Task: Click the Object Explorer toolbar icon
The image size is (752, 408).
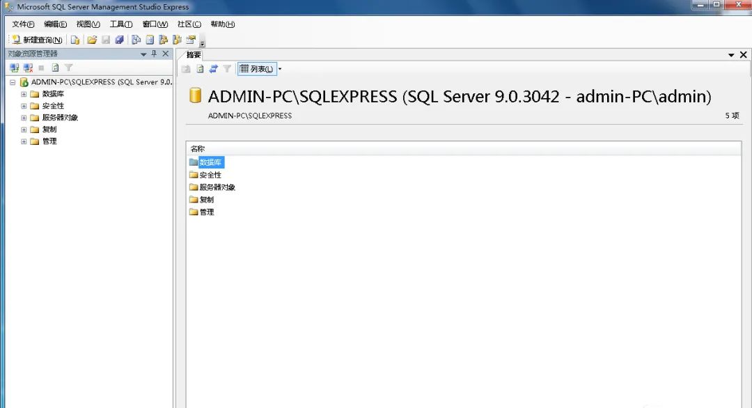Action: (x=164, y=40)
